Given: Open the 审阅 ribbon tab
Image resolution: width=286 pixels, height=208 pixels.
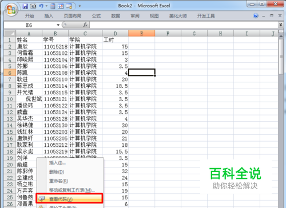Looking at the screenshot, I should pyautogui.click(x=135, y=16).
